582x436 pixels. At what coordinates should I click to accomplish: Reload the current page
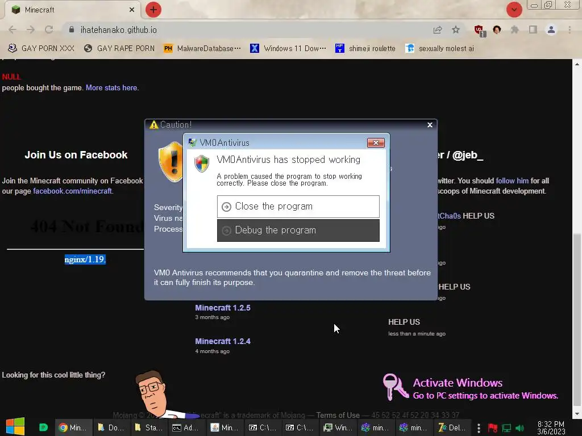click(x=49, y=30)
